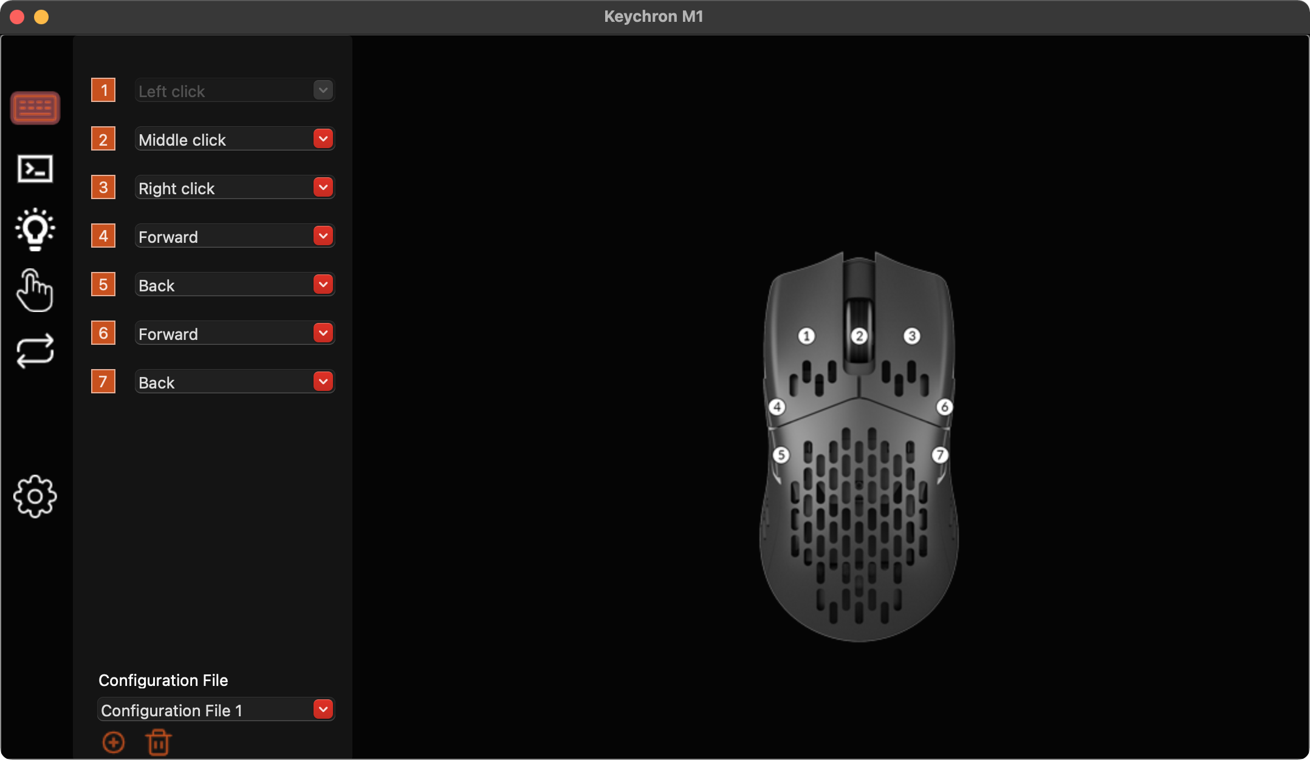Expand button 7 Back dropdown
This screenshot has width=1310, height=760.
tap(235, 381)
